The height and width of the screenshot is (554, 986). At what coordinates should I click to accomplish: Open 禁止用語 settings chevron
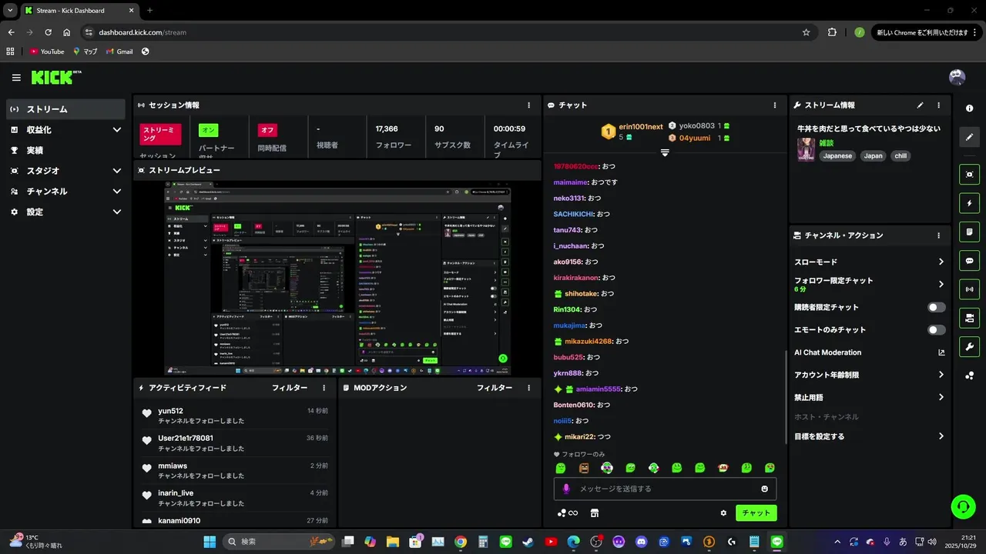[x=941, y=397]
